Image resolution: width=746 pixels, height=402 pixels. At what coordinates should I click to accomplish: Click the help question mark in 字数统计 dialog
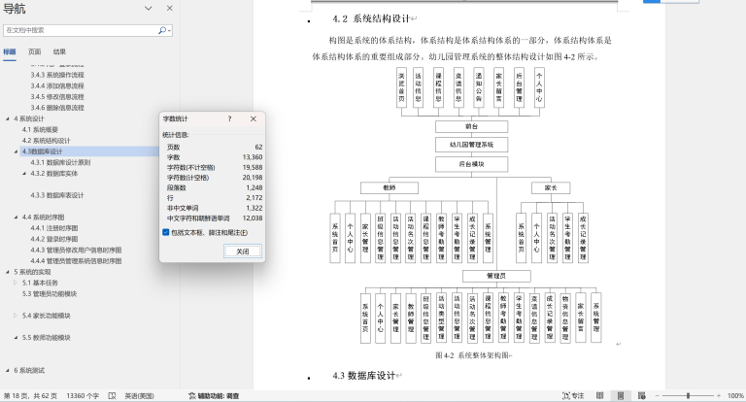click(229, 118)
